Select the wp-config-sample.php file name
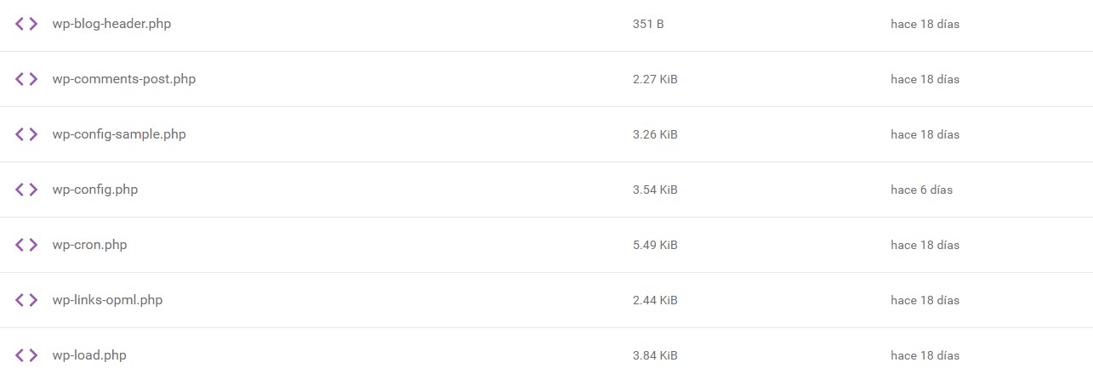The width and height of the screenshot is (1093, 374). 119,134
